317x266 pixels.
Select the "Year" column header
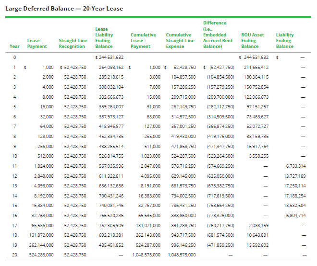tap(14, 46)
